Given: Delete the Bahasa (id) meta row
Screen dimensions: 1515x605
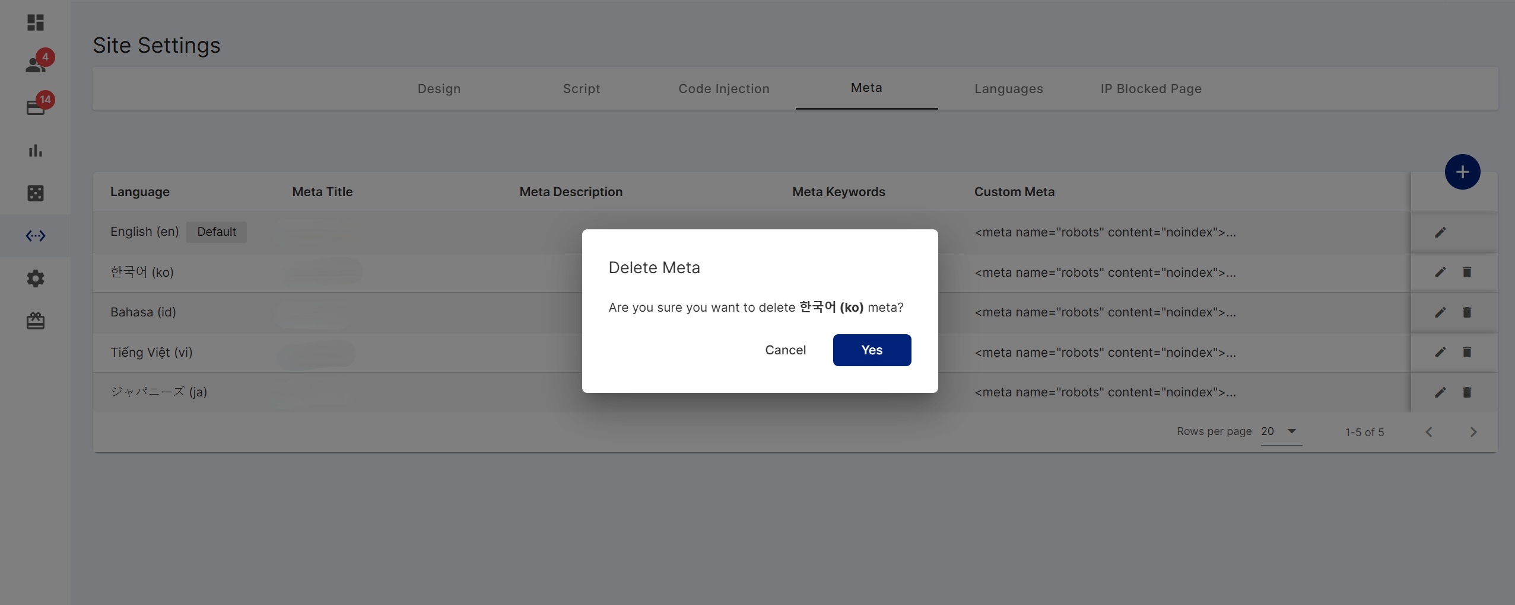Looking at the screenshot, I should click(1467, 312).
